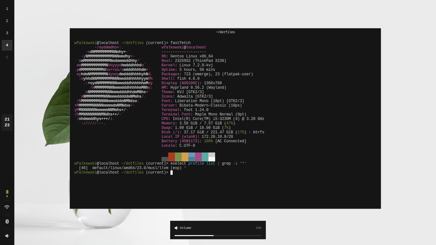Select the "Swap: 1.09 GiB / 16.00 GiB" line
This screenshot has width=436, height=245.
point(196,128)
